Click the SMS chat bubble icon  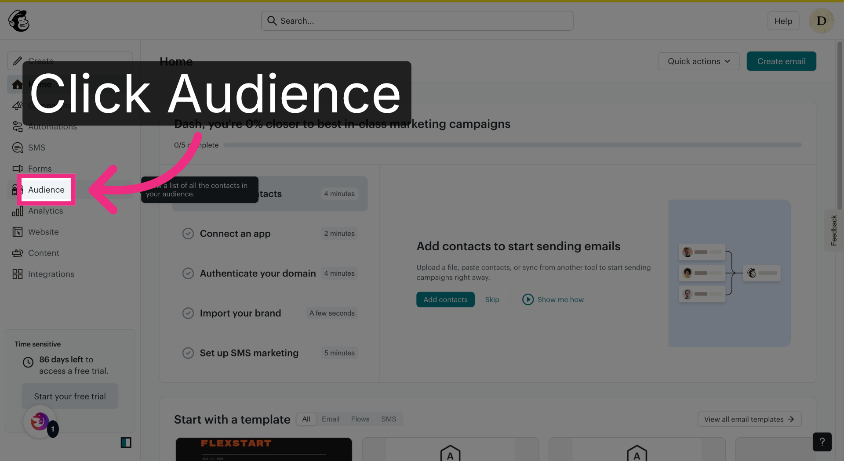coord(18,148)
